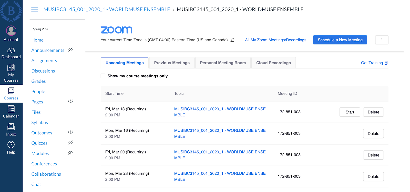Viewport: 410px width, 192px height.
Task: Open Collaborations in course menu
Action: click(46, 174)
